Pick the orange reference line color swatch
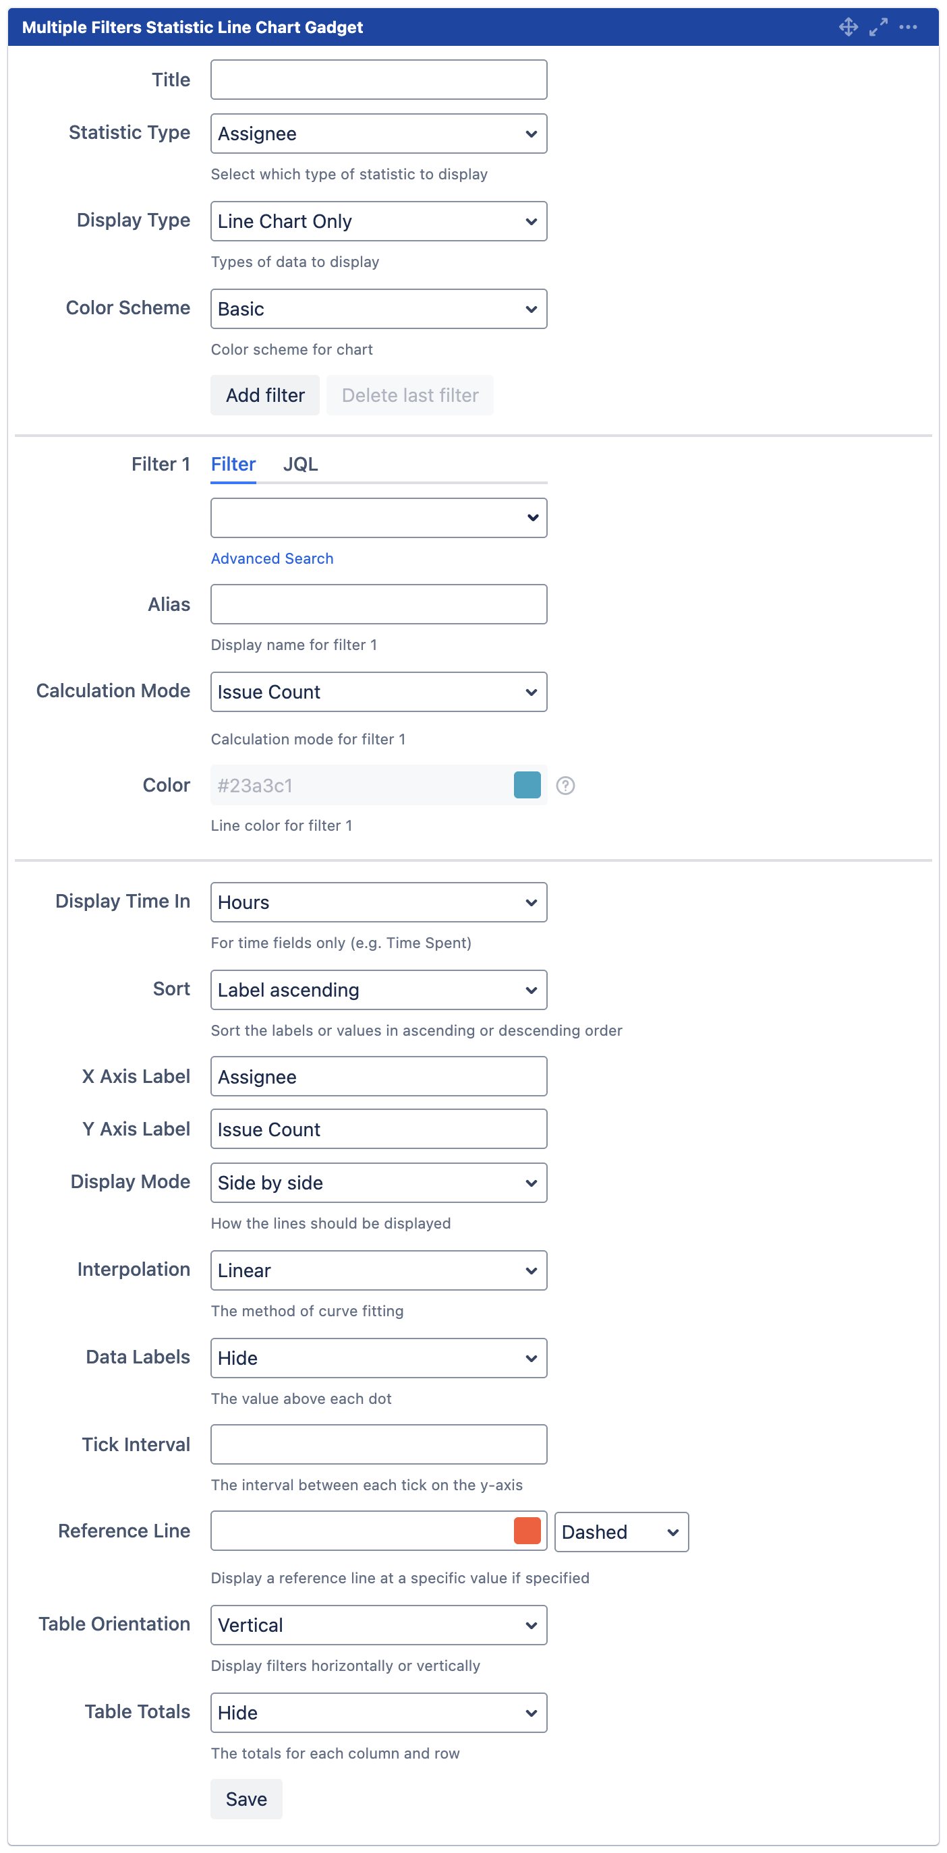The height and width of the screenshot is (1853, 947). click(527, 1531)
